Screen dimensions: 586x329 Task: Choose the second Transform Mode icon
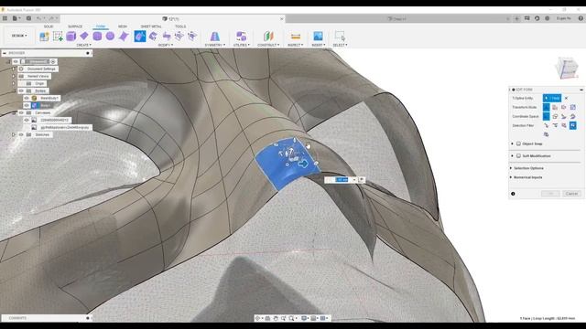tap(555, 108)
